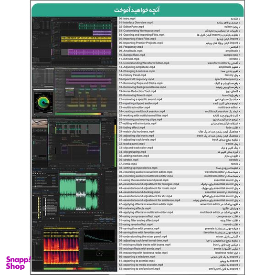Click '37-remix.mp4' file name
Viewport: 275px width, 275px height.
[127, 164]
